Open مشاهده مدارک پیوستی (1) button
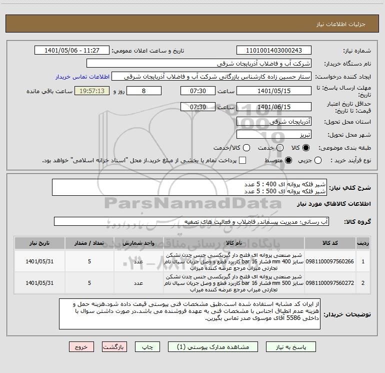Viewport: 385px width, 373px height. 213,347
